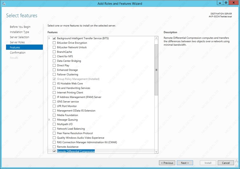240x169 pixels.
Task: Enable Client for NFS checkbox
Action: (x=54, y=56)
